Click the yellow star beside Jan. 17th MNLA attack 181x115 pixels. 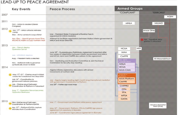pos(10,31)
